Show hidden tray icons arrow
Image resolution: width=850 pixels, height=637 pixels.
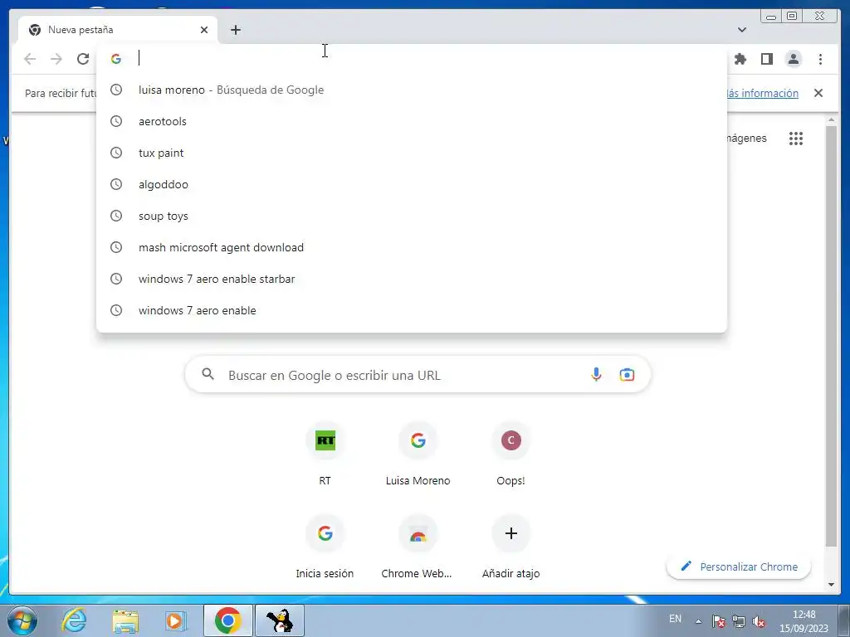tap(699, 621)
